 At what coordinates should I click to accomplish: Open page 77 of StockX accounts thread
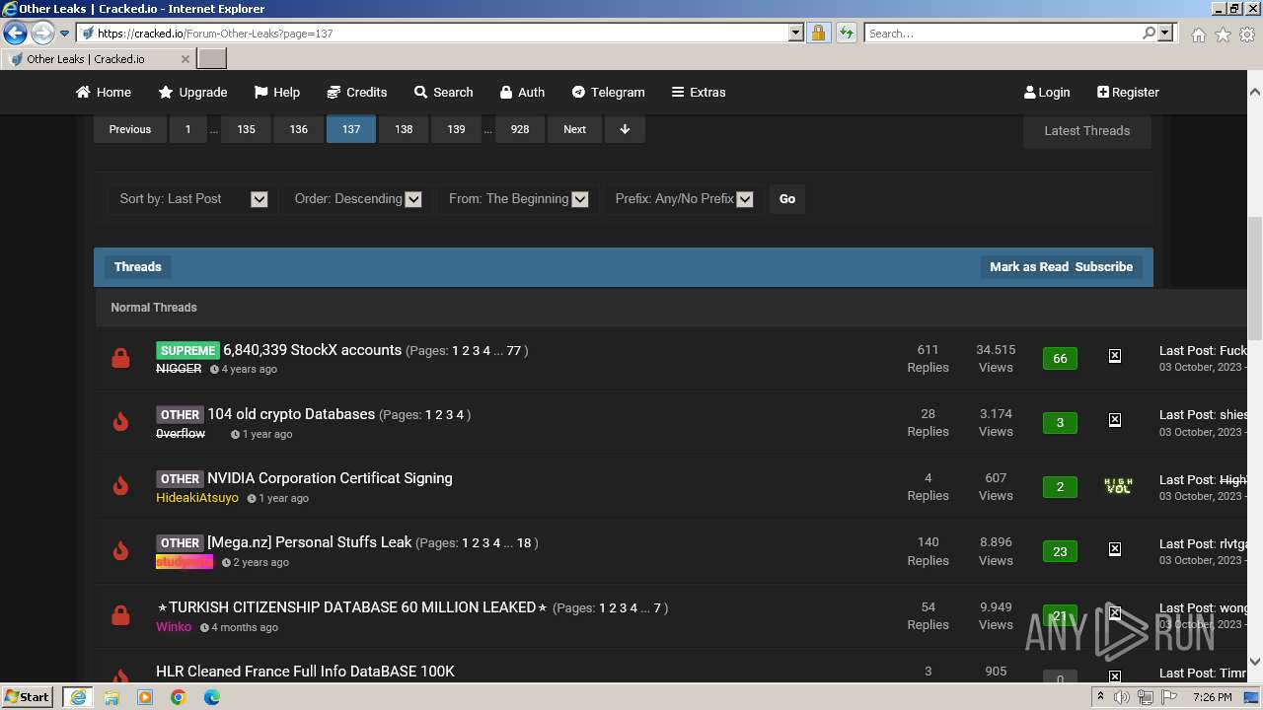click(513, 351)
